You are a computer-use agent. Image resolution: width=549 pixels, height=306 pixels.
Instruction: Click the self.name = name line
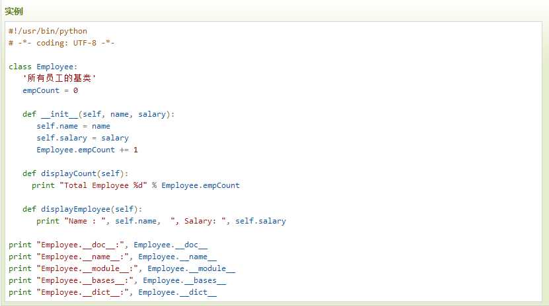73,126
